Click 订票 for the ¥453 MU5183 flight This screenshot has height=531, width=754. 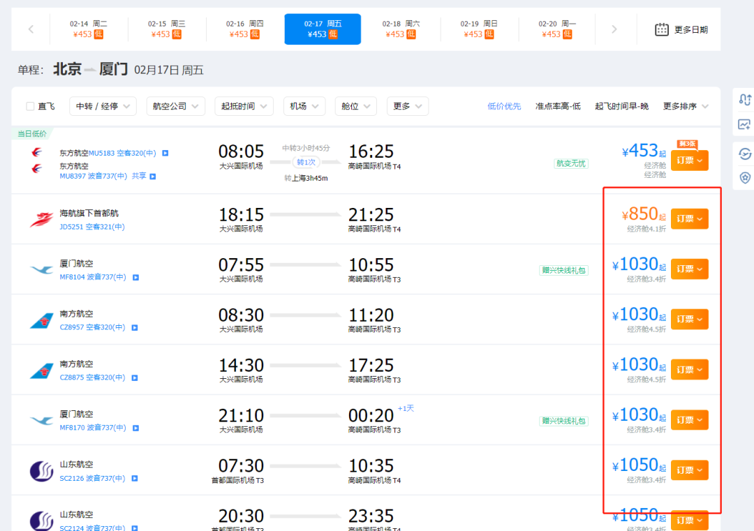690,160
